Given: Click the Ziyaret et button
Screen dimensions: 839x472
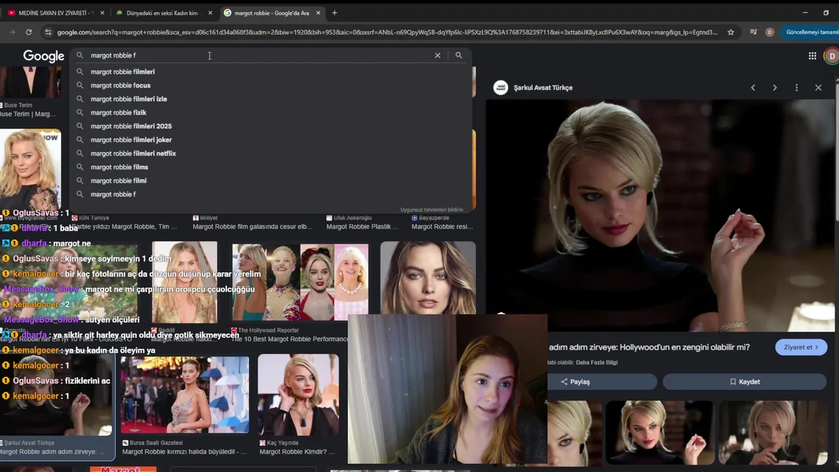Looking at the screenshot, I should pyautogui.click(x=801, y=347).
